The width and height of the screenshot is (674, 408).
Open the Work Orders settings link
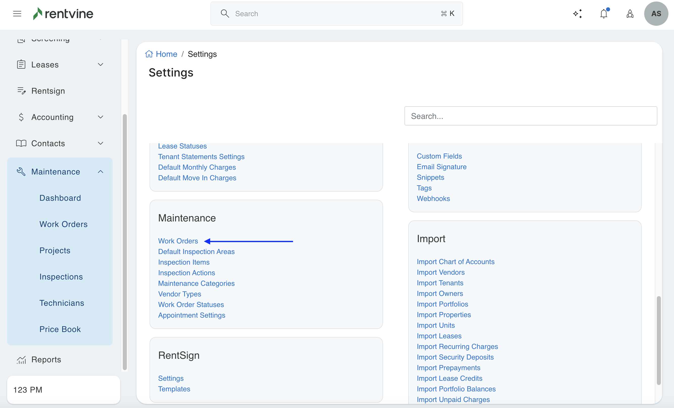coord(178,241)
